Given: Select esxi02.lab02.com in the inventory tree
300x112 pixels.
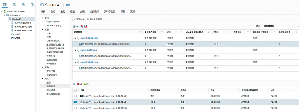Looking at the screenshot, I should (x=23, y=27).
